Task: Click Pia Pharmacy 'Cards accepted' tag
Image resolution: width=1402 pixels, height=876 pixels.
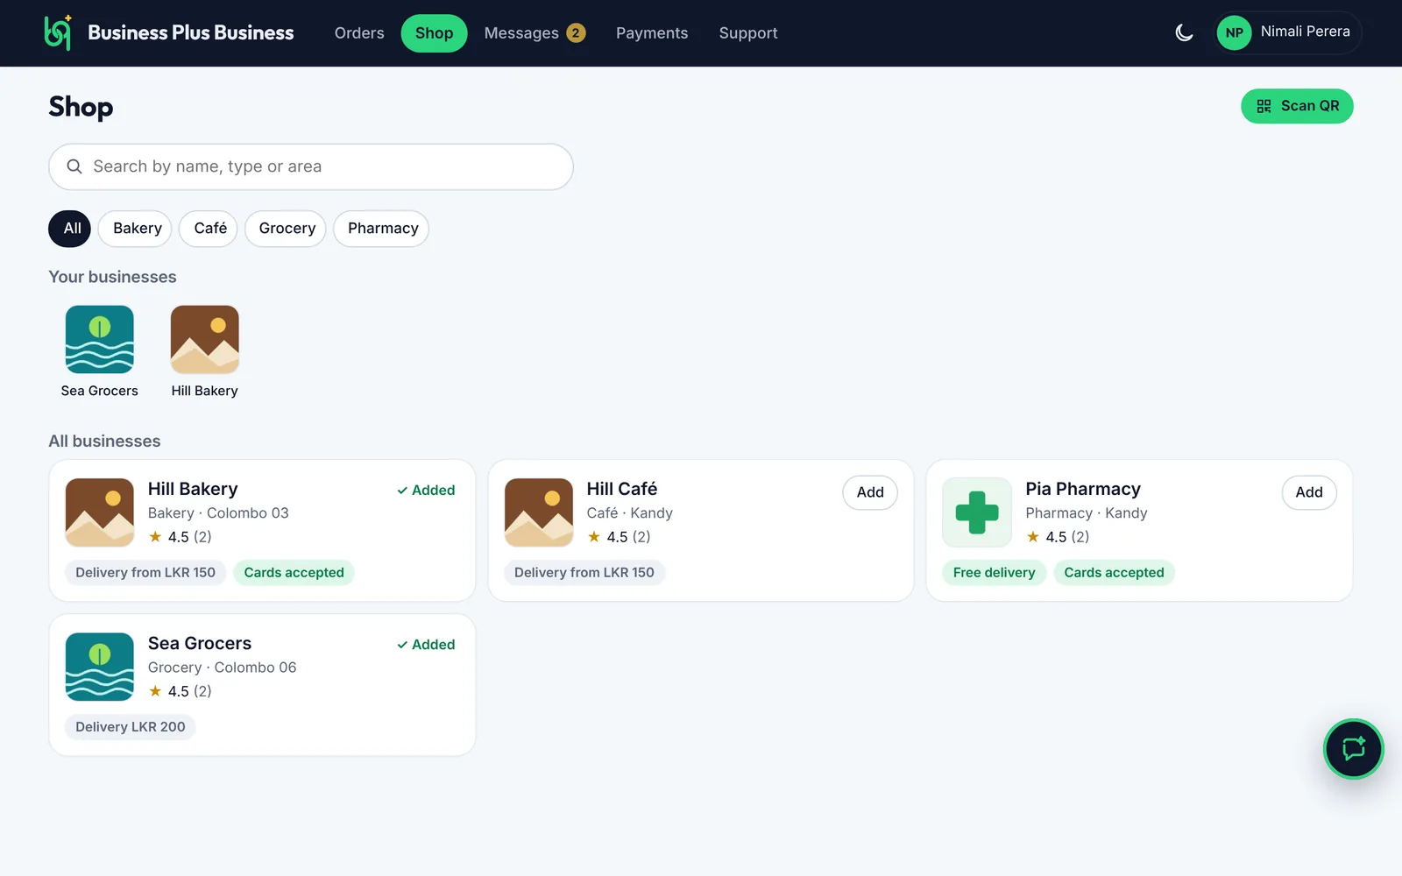Action: [1115, 573]
